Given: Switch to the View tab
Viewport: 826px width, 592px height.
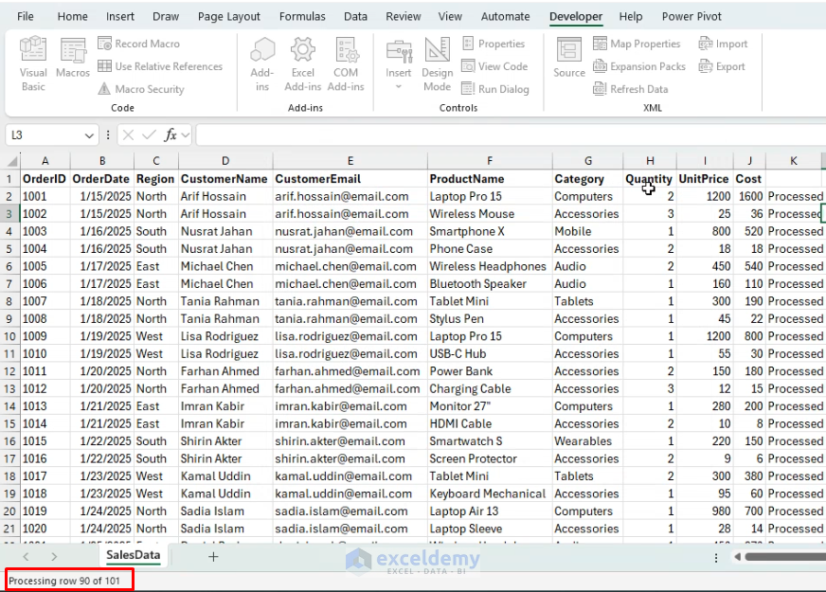Looking at the screenshot, I should click(450, 16).
